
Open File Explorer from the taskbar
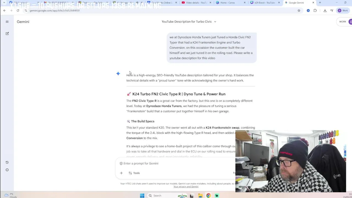point(200,196)
